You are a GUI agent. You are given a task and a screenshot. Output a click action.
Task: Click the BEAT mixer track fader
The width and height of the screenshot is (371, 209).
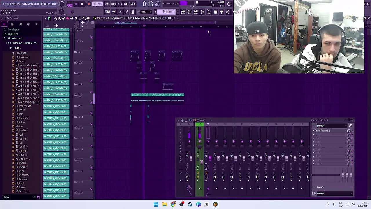(201, 161)
